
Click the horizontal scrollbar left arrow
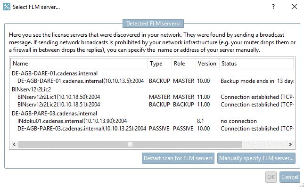point(14,144)
